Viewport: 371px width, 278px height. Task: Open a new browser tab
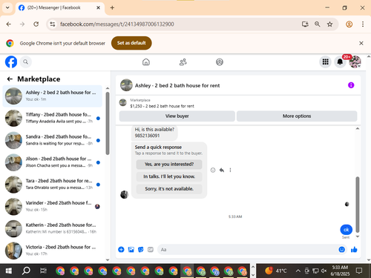pos(112,7)
